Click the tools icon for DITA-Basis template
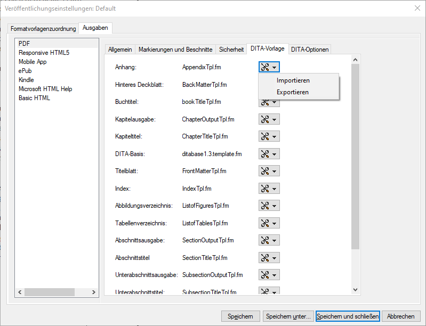The image size is (426, 326). click(265, 154)
